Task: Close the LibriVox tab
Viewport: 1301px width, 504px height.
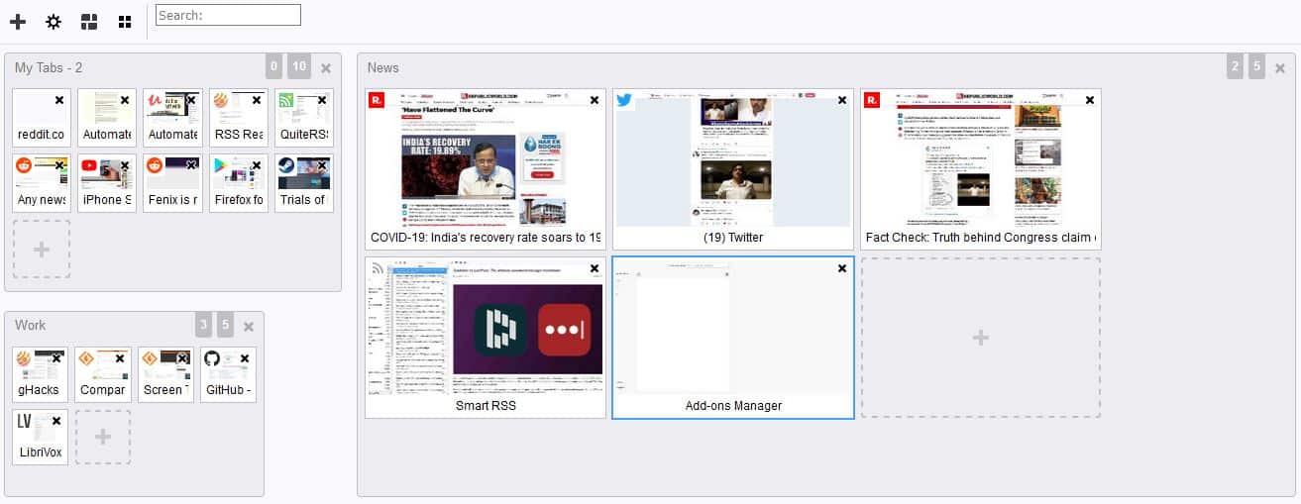Action: (56, 421)
